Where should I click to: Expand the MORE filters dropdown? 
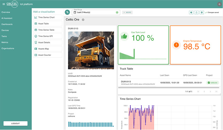127,12
